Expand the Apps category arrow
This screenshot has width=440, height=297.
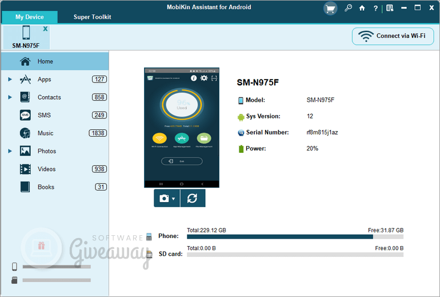[x=10, y=79]
